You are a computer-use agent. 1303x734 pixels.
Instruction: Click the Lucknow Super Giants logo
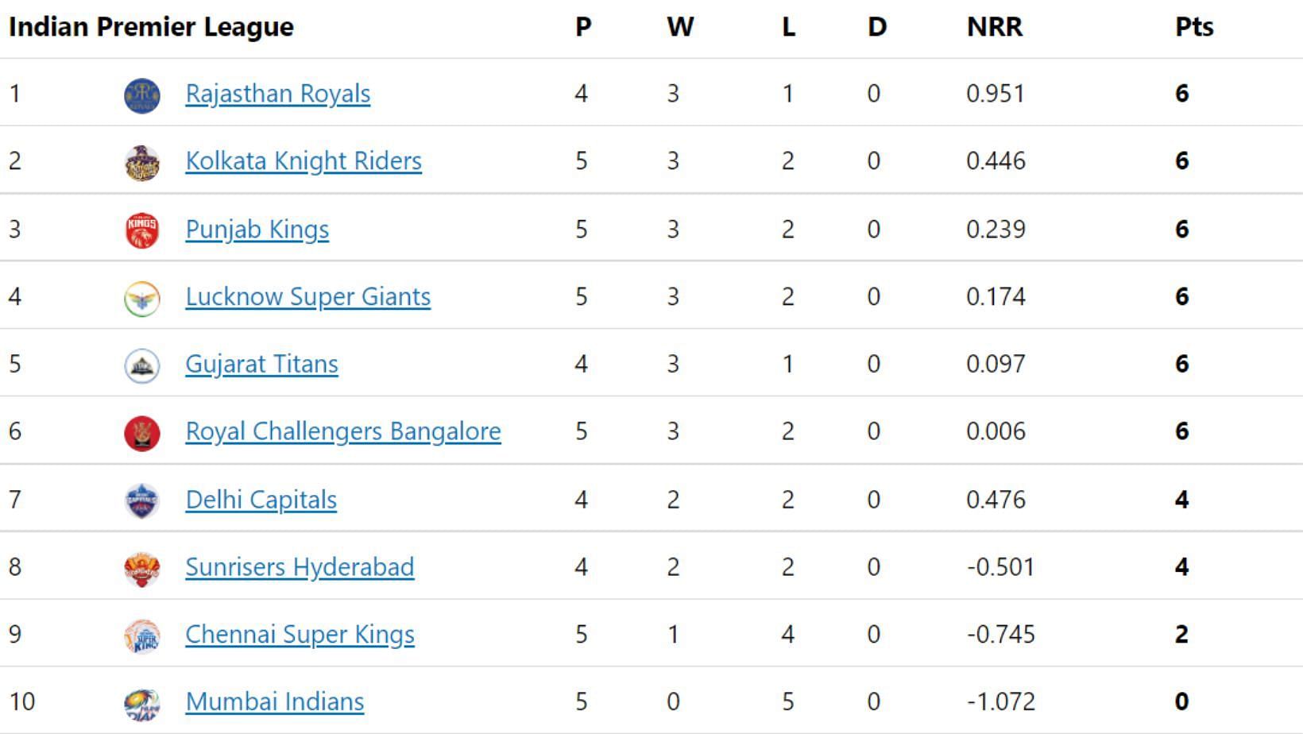tap(142, 298)
